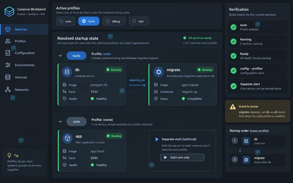The height and width of the screenshot is (183, 293).
Task: Click the Profiles people icon
Action: [x=8, y=41]
